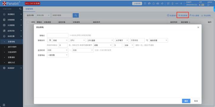Click the book documentation icon in header
Image resolution: width=215 pixels, height=107 pixels.
pos(158,4)
